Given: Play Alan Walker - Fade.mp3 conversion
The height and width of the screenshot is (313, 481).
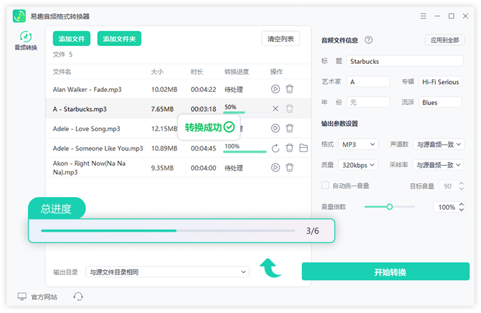Looking at the screenshot, I should 276,89.
